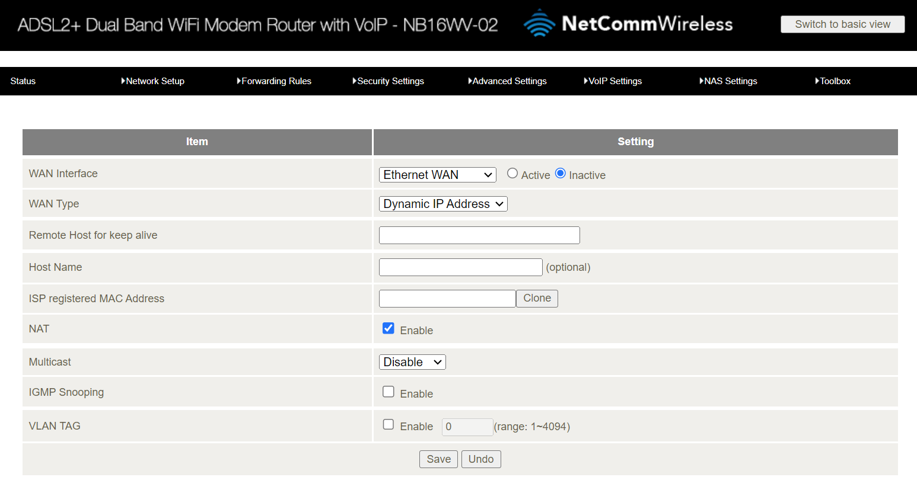Open the VoIP Settings menu
Image resolution: width=917 pixels, height=493 pixels.
613,81
